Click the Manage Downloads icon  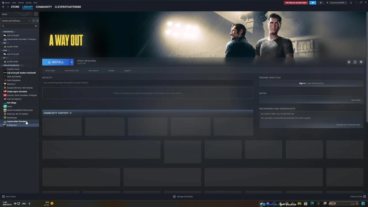coord(174,197)
